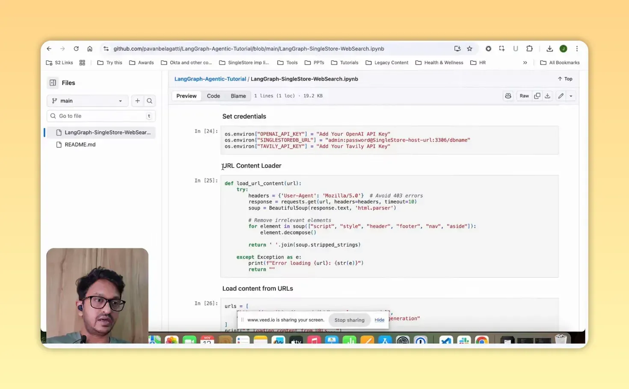
Task: Search this repository with magnifier icon
Action: (150, 101)
